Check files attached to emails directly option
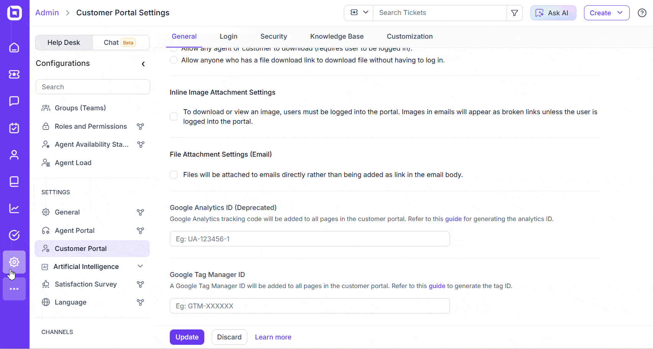 coord(174,175)
